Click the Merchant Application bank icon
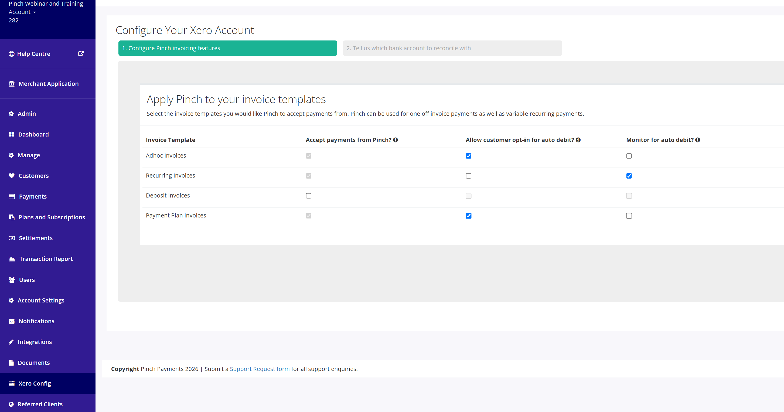The height and width of the screenshot is (412, 784). point(12,84)
